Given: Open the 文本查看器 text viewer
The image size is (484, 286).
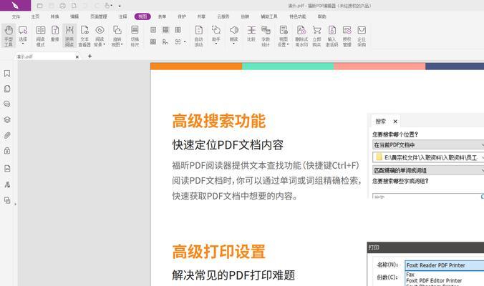Looking at the screenshot, I should pyautogui.click(x=84, y=36).
